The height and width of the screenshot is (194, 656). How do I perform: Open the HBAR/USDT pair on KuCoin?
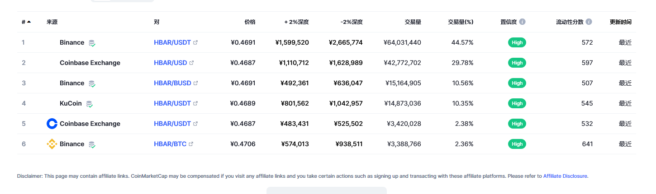[172, 103]
